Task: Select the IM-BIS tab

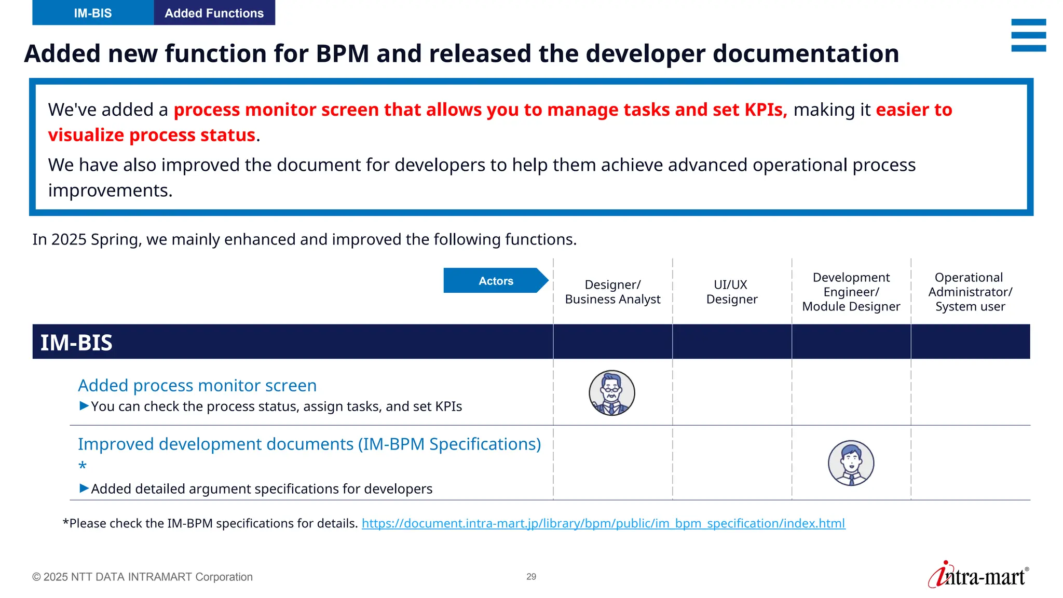Action: click(93, 13)
